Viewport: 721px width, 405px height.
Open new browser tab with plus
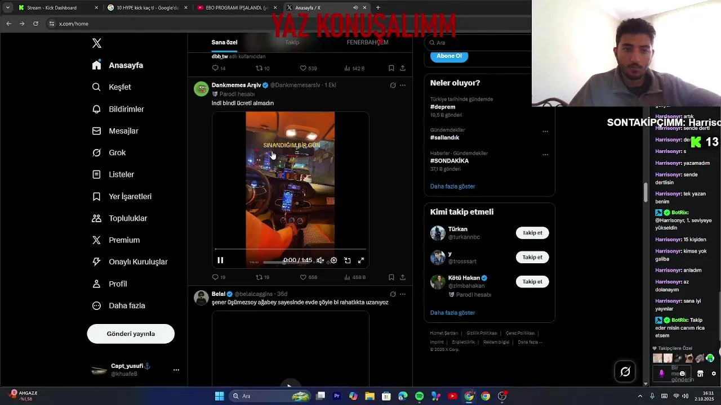point(378,8)
